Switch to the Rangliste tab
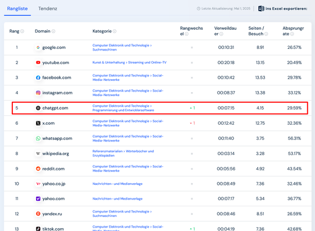The image size is (315, 231). (17, 8)
